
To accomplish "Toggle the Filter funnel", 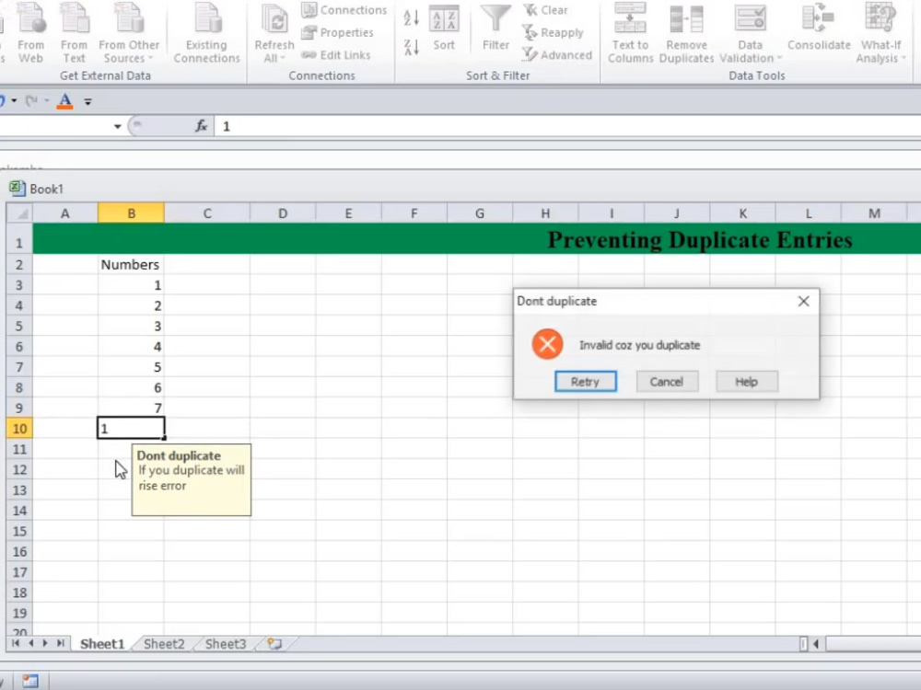I will [495, 29].
